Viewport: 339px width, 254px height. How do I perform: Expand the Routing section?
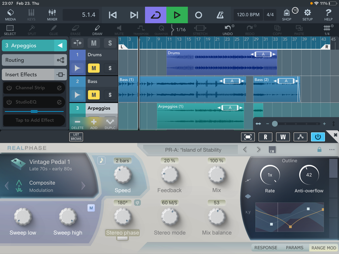34,60
